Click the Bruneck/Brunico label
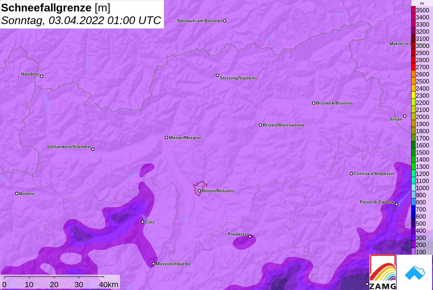 click(334, 103)
